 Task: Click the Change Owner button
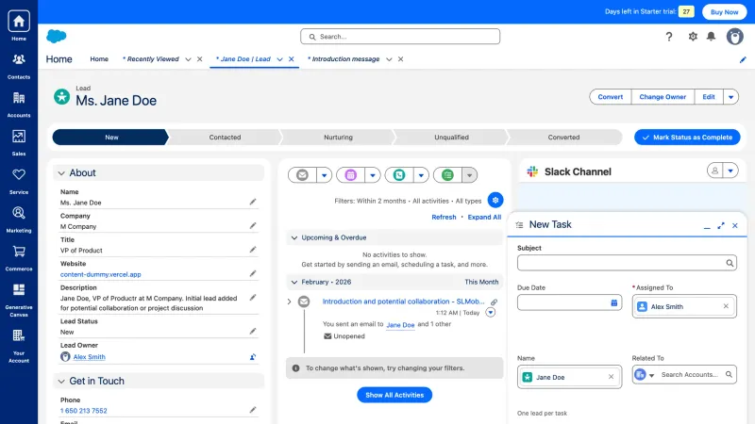[x=663, y=97]
